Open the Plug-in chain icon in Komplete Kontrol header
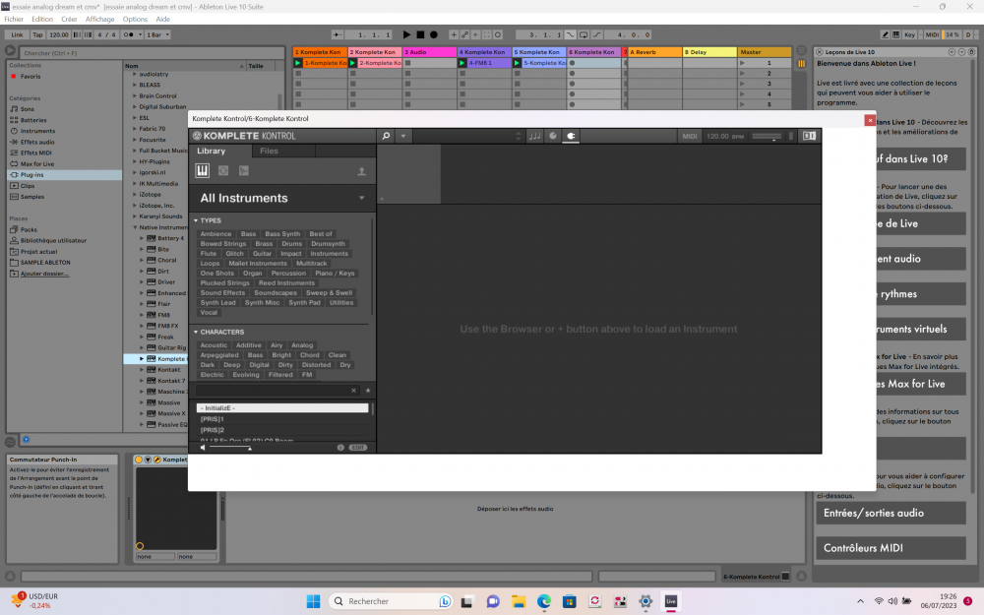Image resolution: width=984 pixels, height=615 pixels. (x=553, y=136)
